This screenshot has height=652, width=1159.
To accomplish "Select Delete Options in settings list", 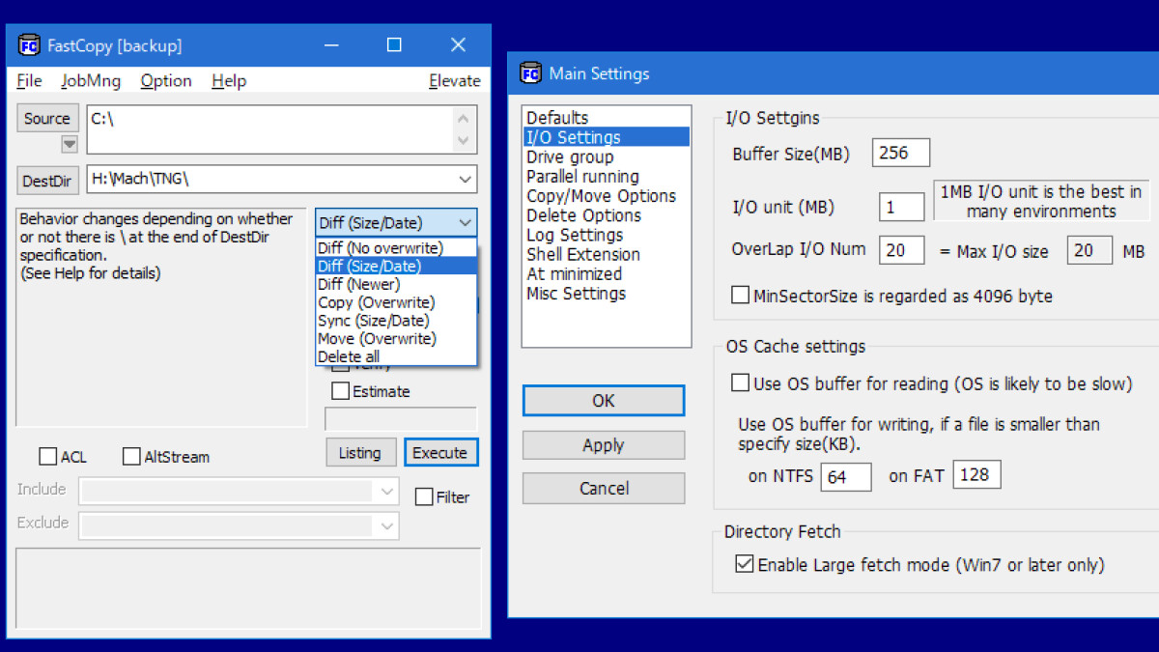I will click(x=606, y=215).
